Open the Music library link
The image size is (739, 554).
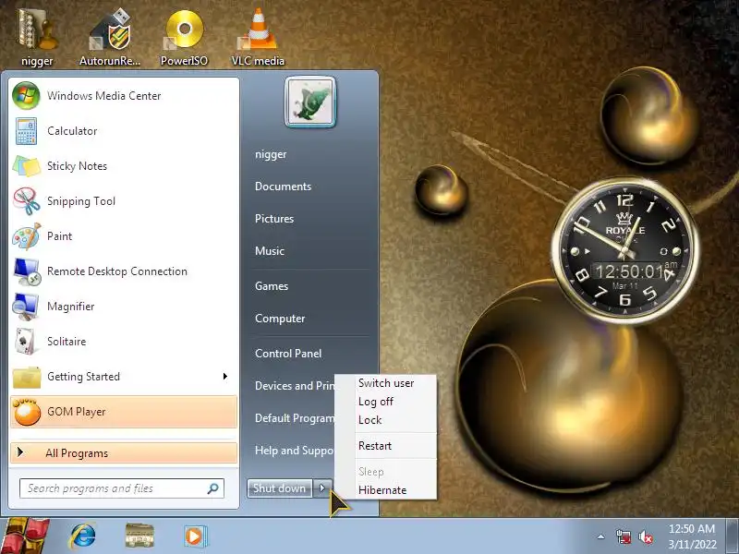pos(270,251)
